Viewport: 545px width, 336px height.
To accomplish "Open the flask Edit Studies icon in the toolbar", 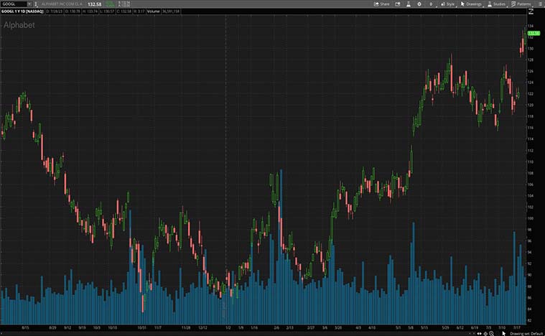I will pos(409,4).
